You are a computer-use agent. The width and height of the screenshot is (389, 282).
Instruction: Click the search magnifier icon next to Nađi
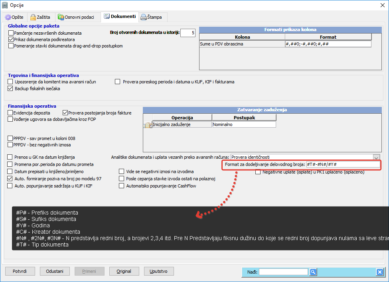point(313,272)
